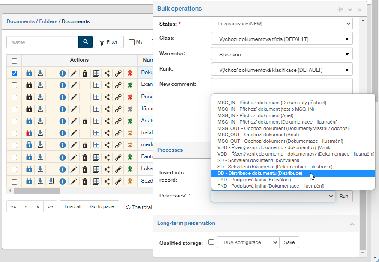The height and width of the screenshot is (262, 379).
Task: Click the Load all button
Action: click(x=73, y=206)
